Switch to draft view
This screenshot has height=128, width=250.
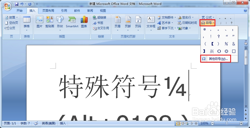click(x=196, y=123)
